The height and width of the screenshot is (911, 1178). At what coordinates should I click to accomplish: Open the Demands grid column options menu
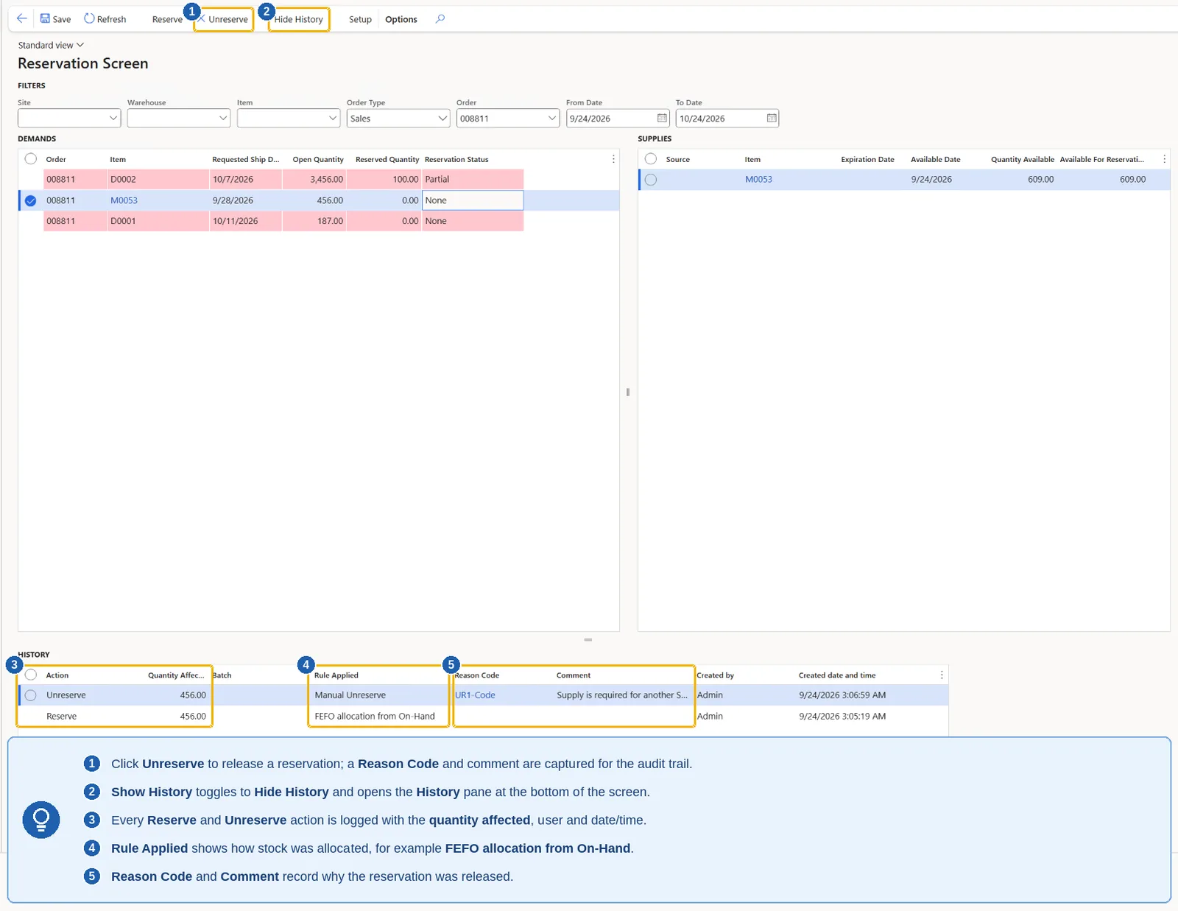pos(613,159)
